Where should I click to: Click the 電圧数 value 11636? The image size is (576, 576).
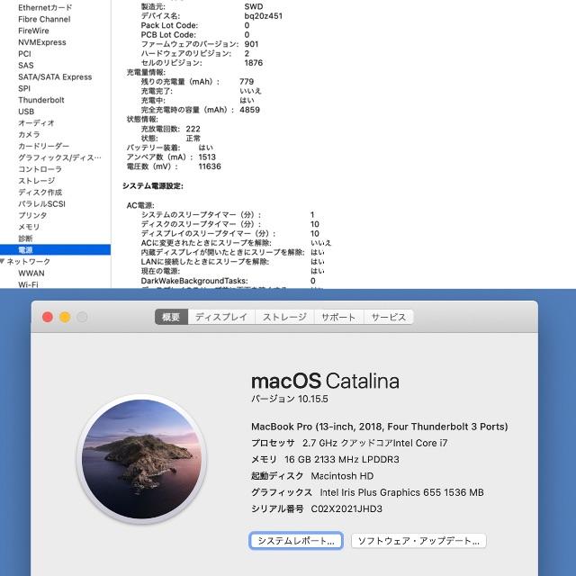coord(210,166)
